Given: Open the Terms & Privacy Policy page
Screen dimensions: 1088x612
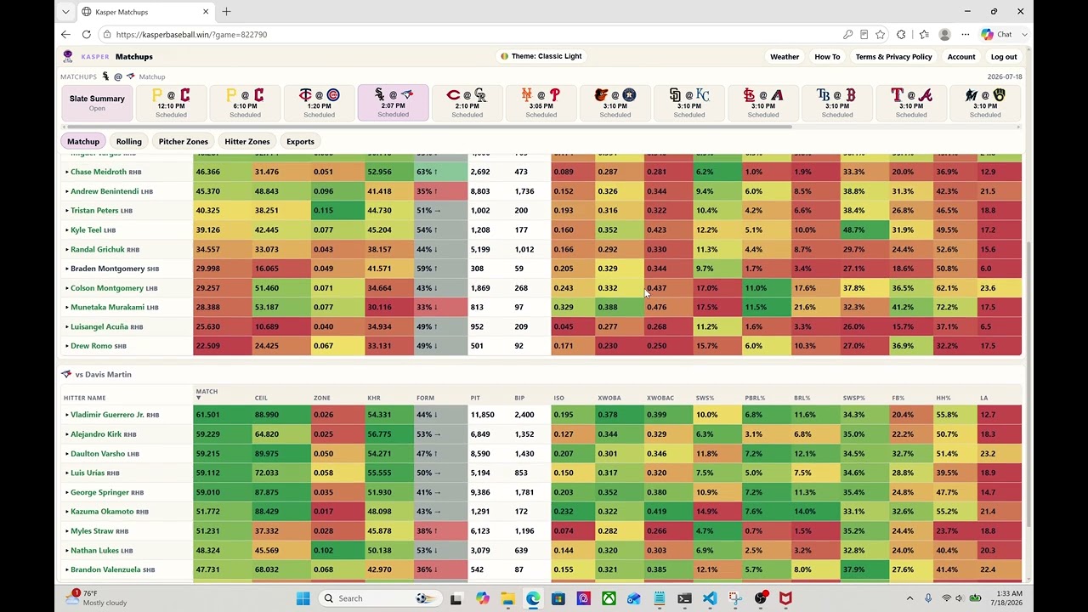Looking at the screenshot, I should click(893, 57).
